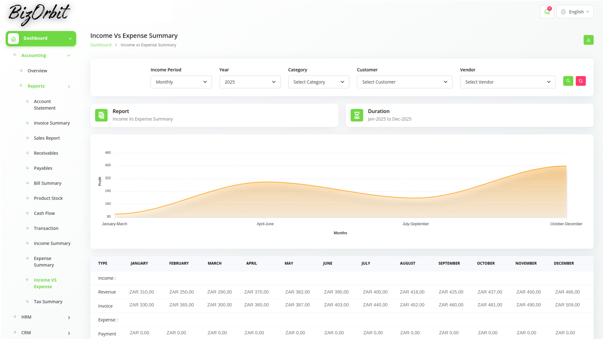Image resolution: width=603 pixels, height=339 pixels.
Task: Click the DECEMBER column header
Action: click(x=564, y=263)
